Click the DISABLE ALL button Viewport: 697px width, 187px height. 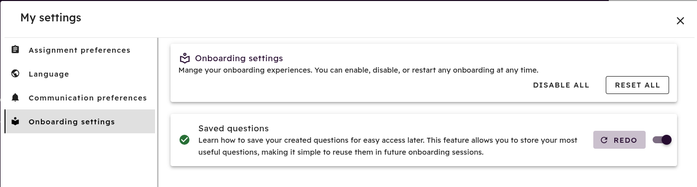pyautogui.click(x=561, y=85)
